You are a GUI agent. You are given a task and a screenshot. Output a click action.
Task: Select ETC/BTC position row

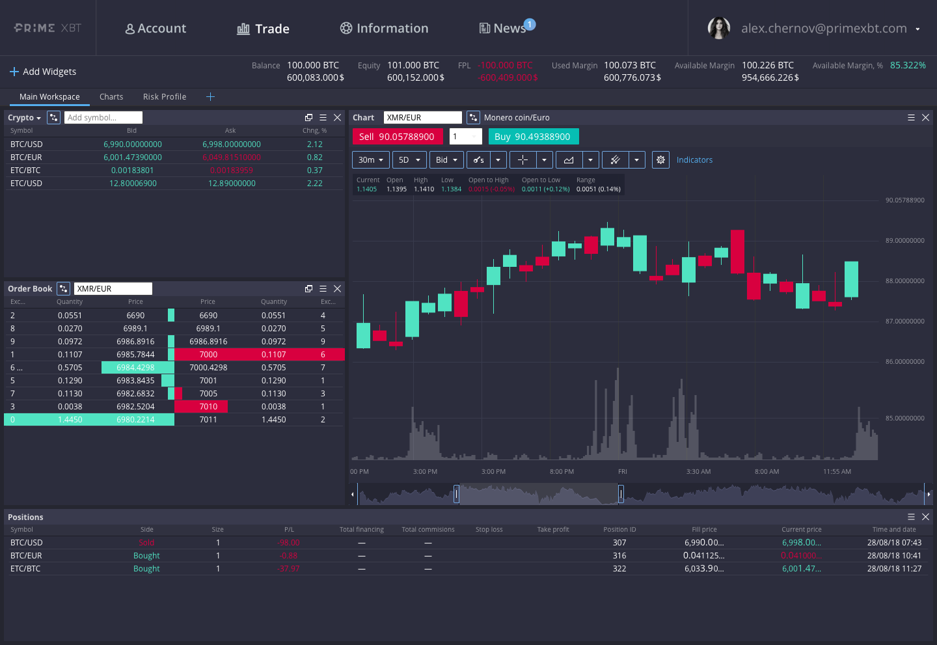(468, 569)
